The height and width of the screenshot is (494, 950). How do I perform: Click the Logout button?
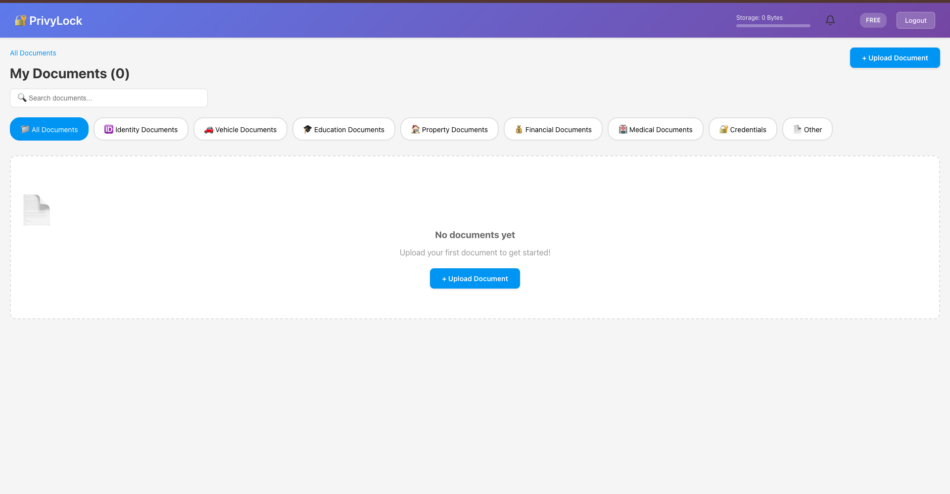coord(915,20)
